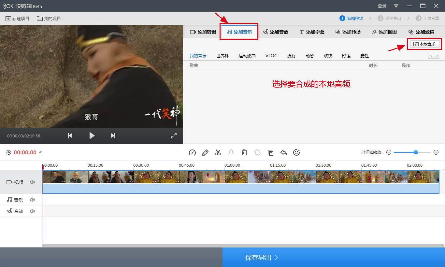
Task: Click the timeline zoom slider handle
Action: coord(416,152)
